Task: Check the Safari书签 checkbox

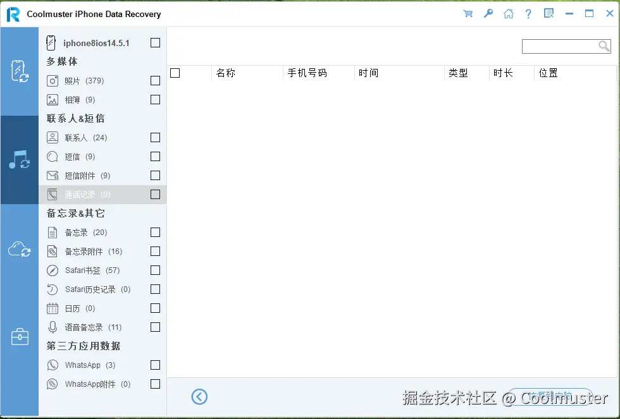Action: pos(154,270)
